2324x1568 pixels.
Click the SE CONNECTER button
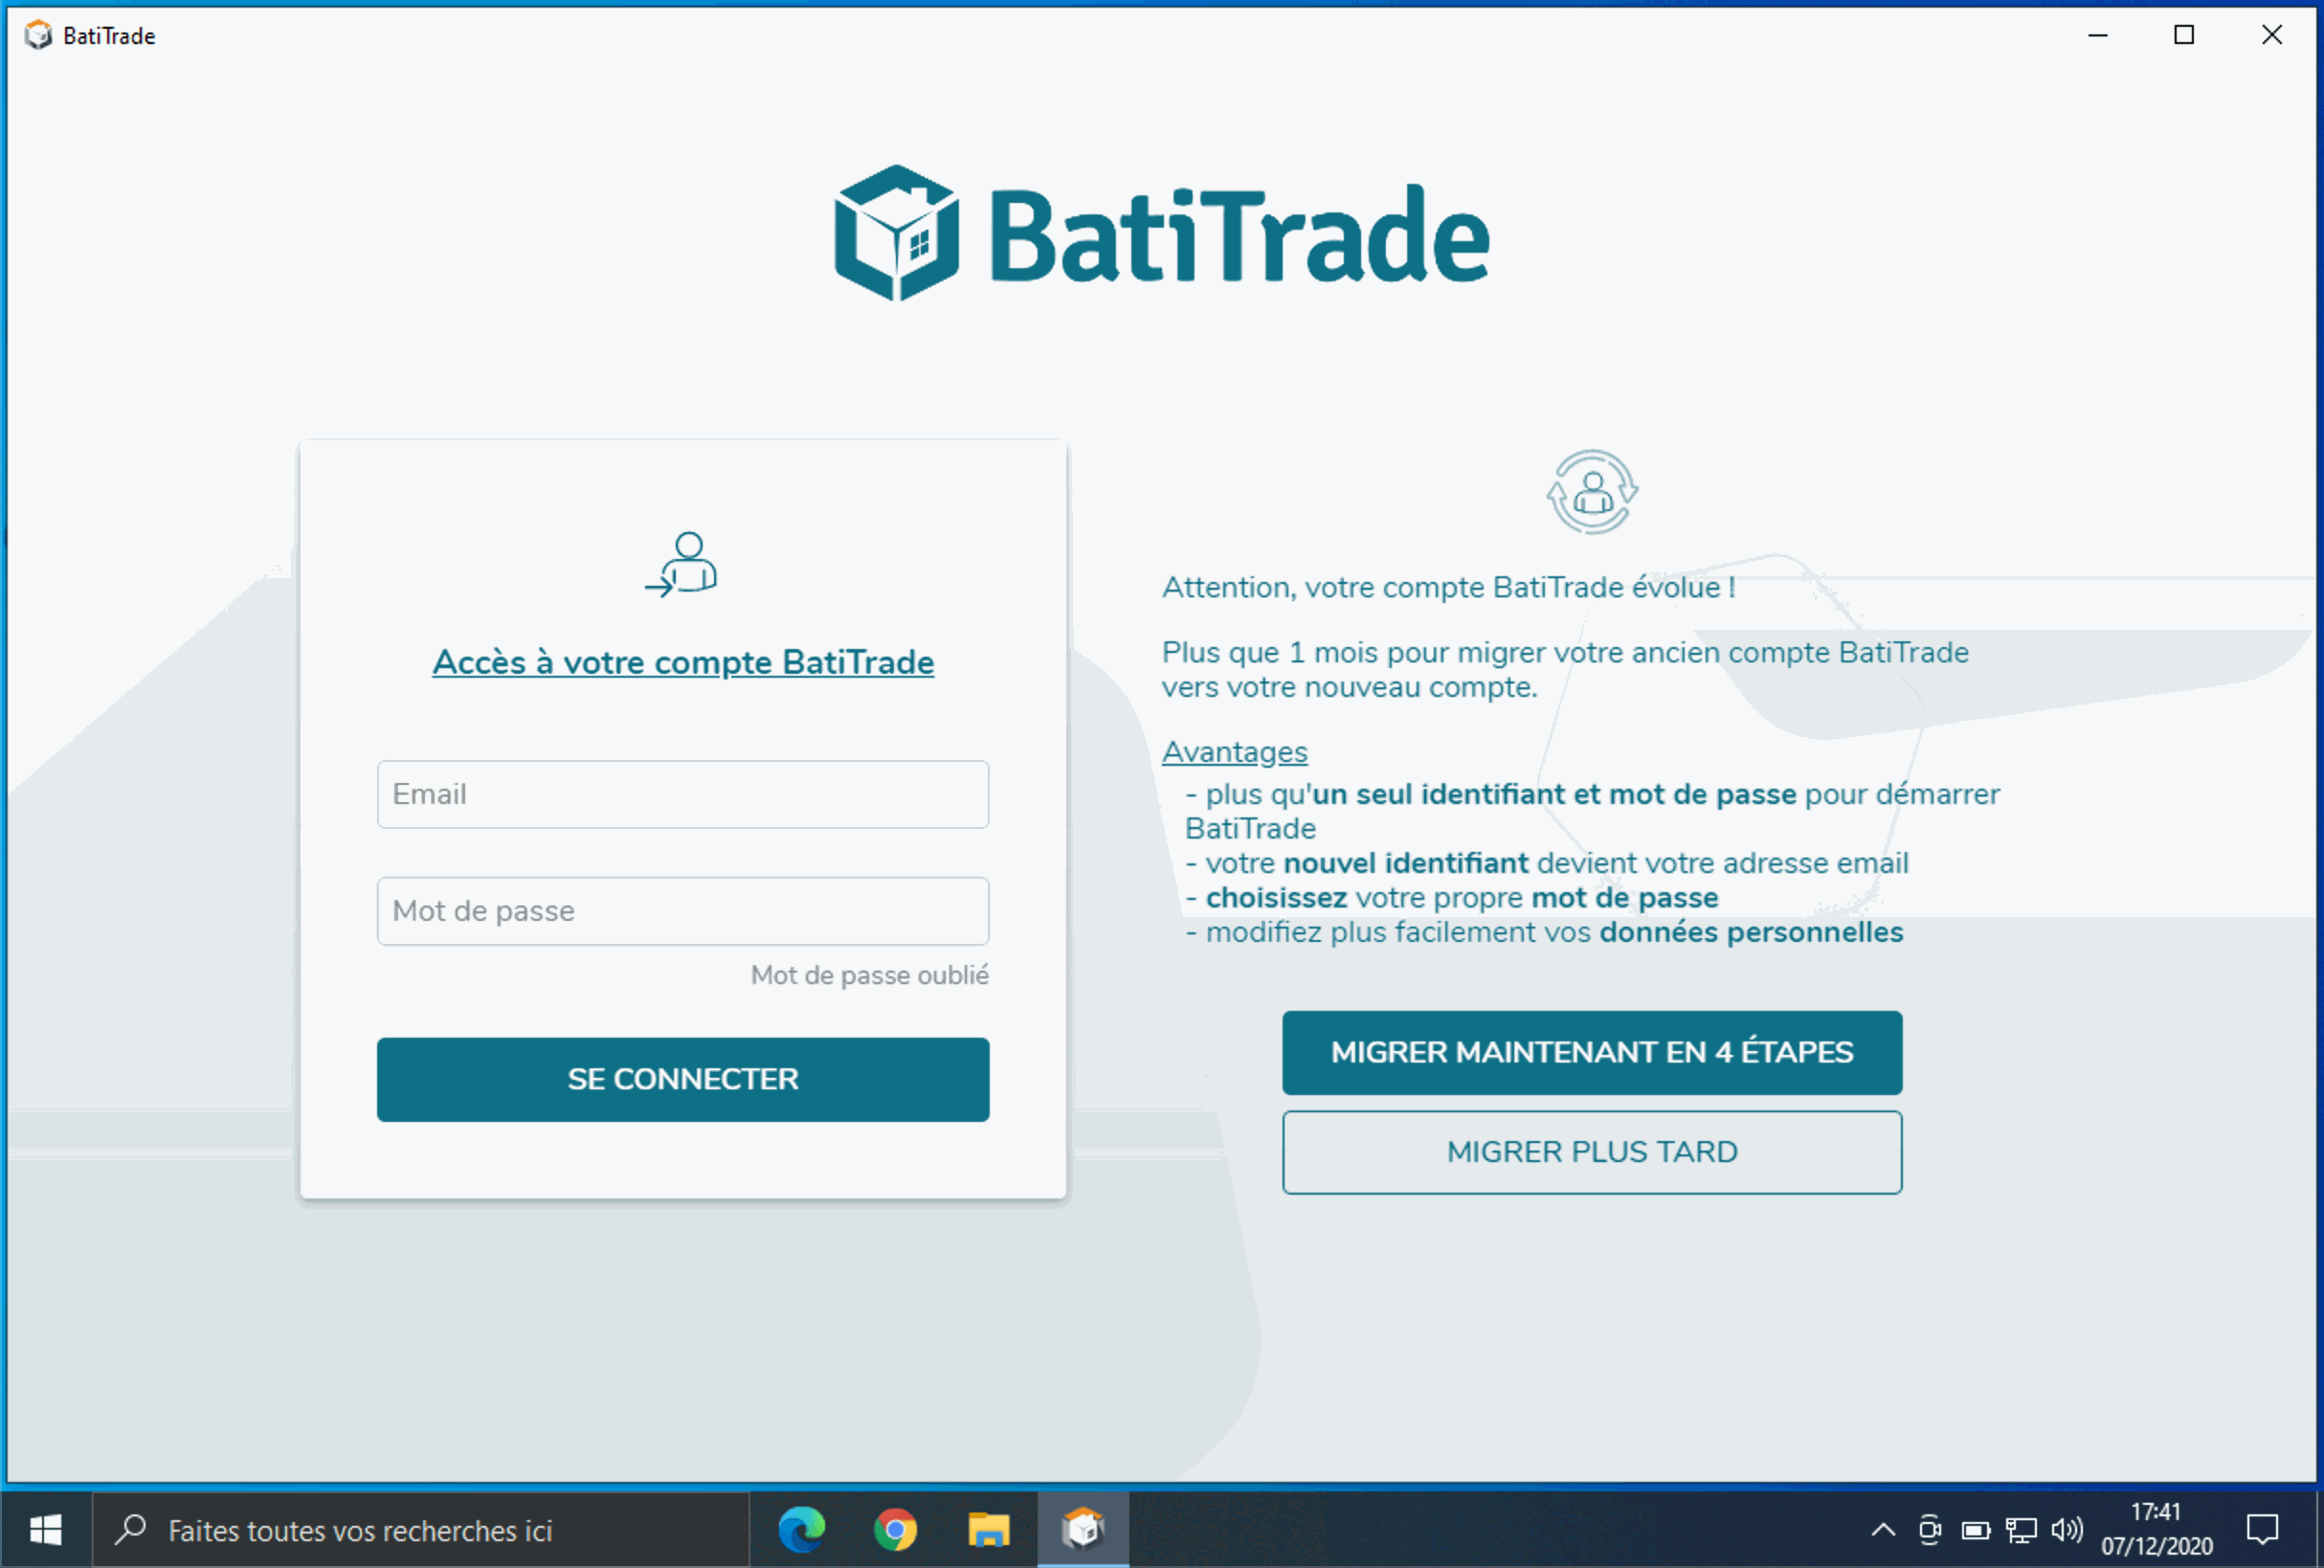click(683, 1079)
